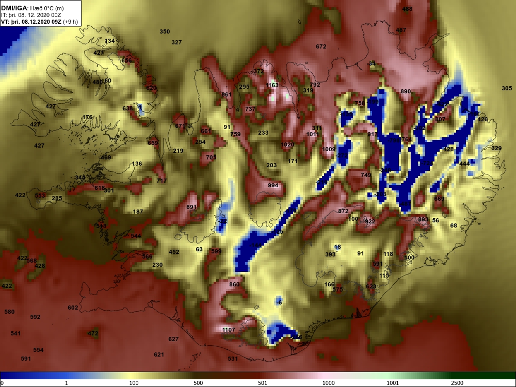Click the map value "187"

coord(138,212)
